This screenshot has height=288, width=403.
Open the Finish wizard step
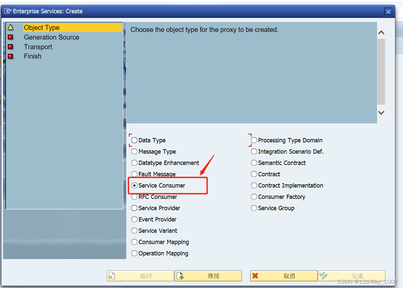click(33, 56)
